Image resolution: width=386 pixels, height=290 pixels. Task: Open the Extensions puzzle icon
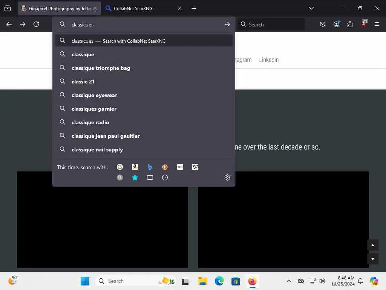pyautogui.click(x=350, y=24)
